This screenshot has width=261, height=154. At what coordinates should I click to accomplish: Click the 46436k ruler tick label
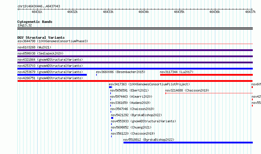click(x=215, y=12)
